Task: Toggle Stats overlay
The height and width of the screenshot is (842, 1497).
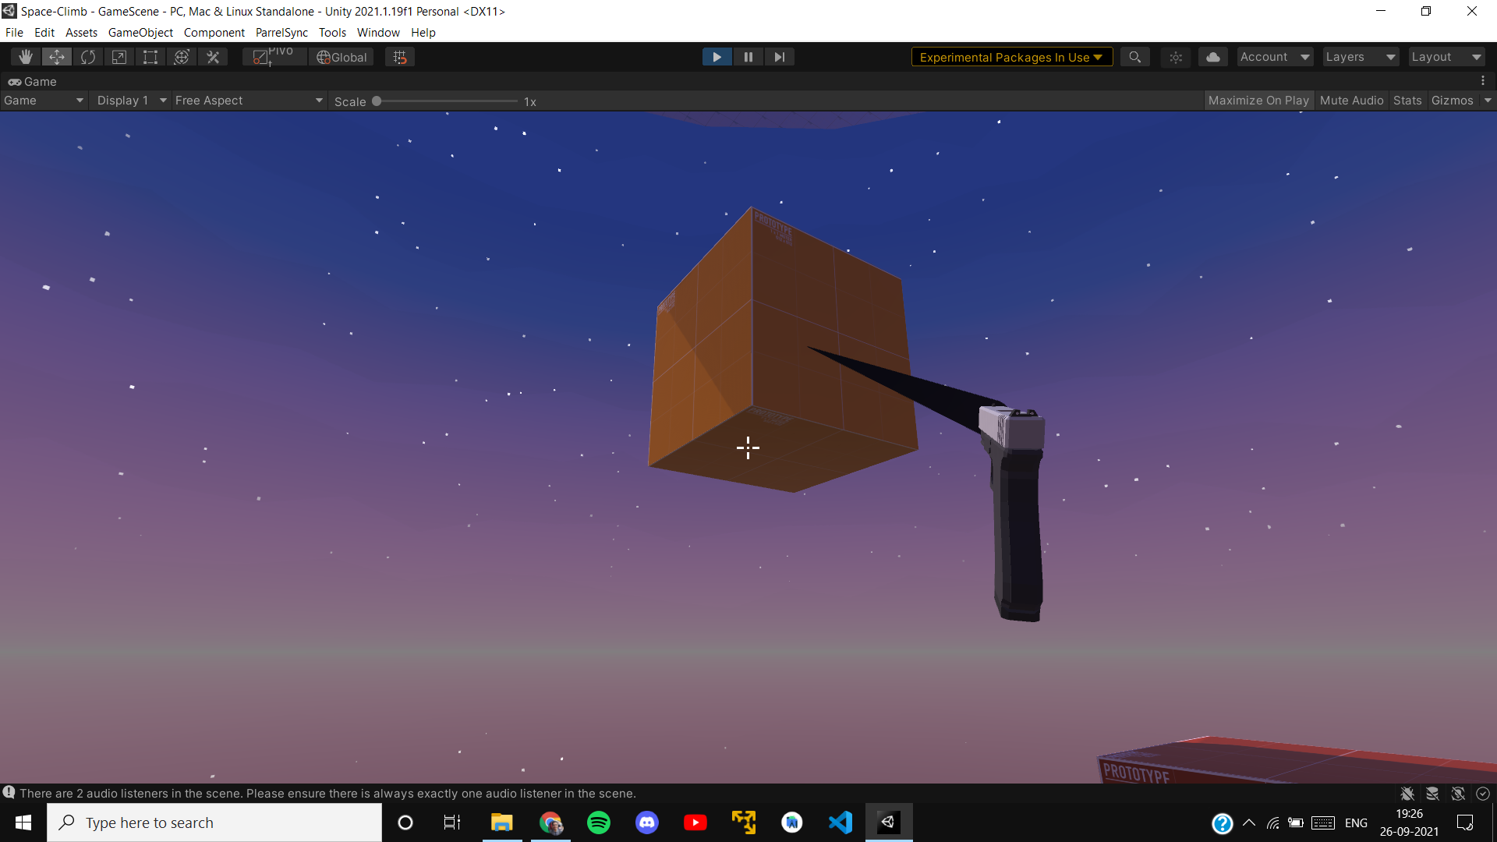Action: [1407, 101]
